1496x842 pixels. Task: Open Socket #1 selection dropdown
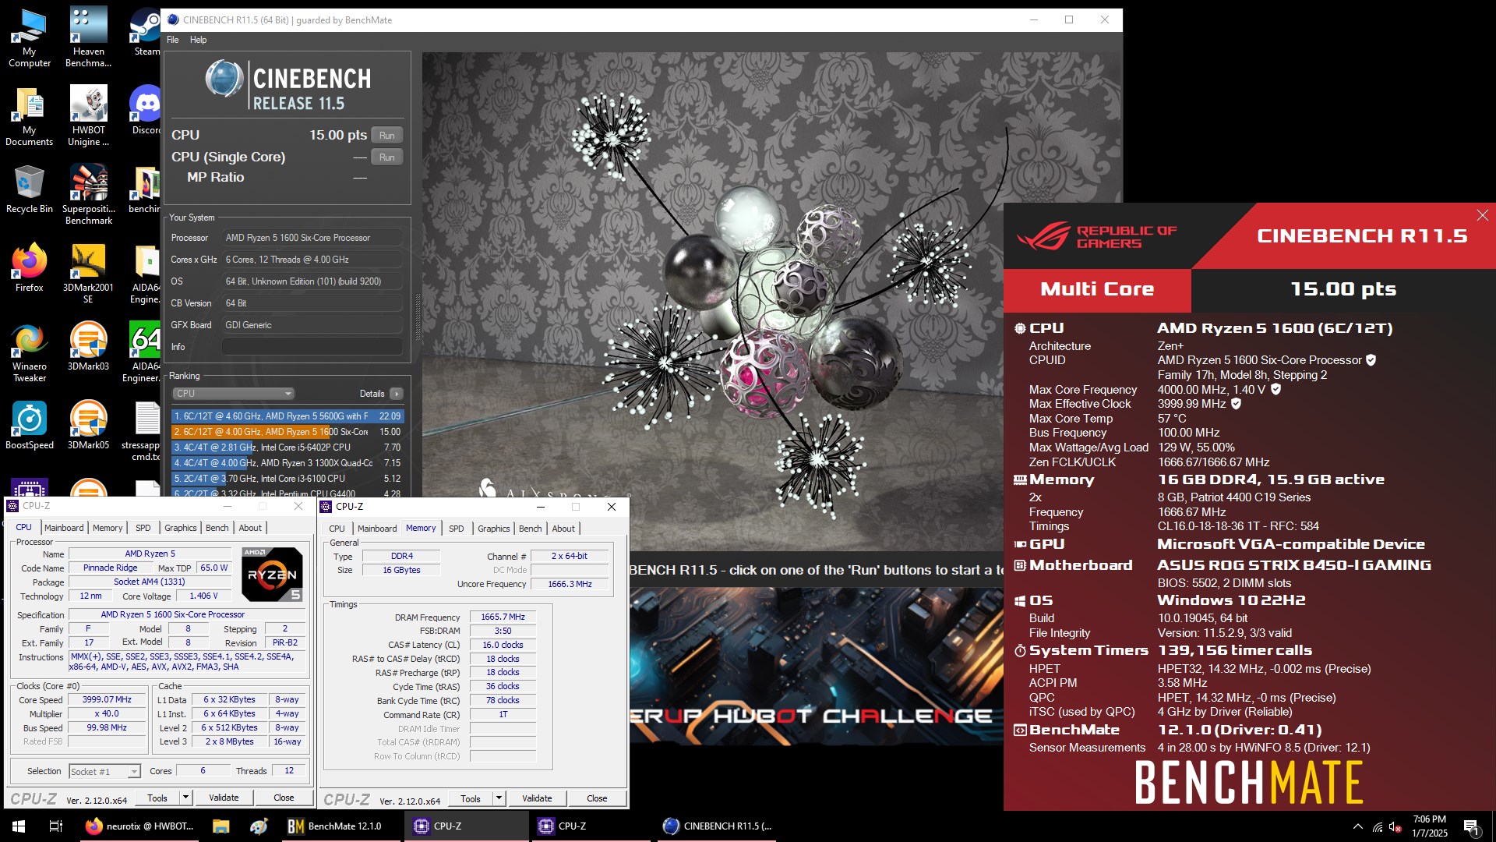[104, 772]
